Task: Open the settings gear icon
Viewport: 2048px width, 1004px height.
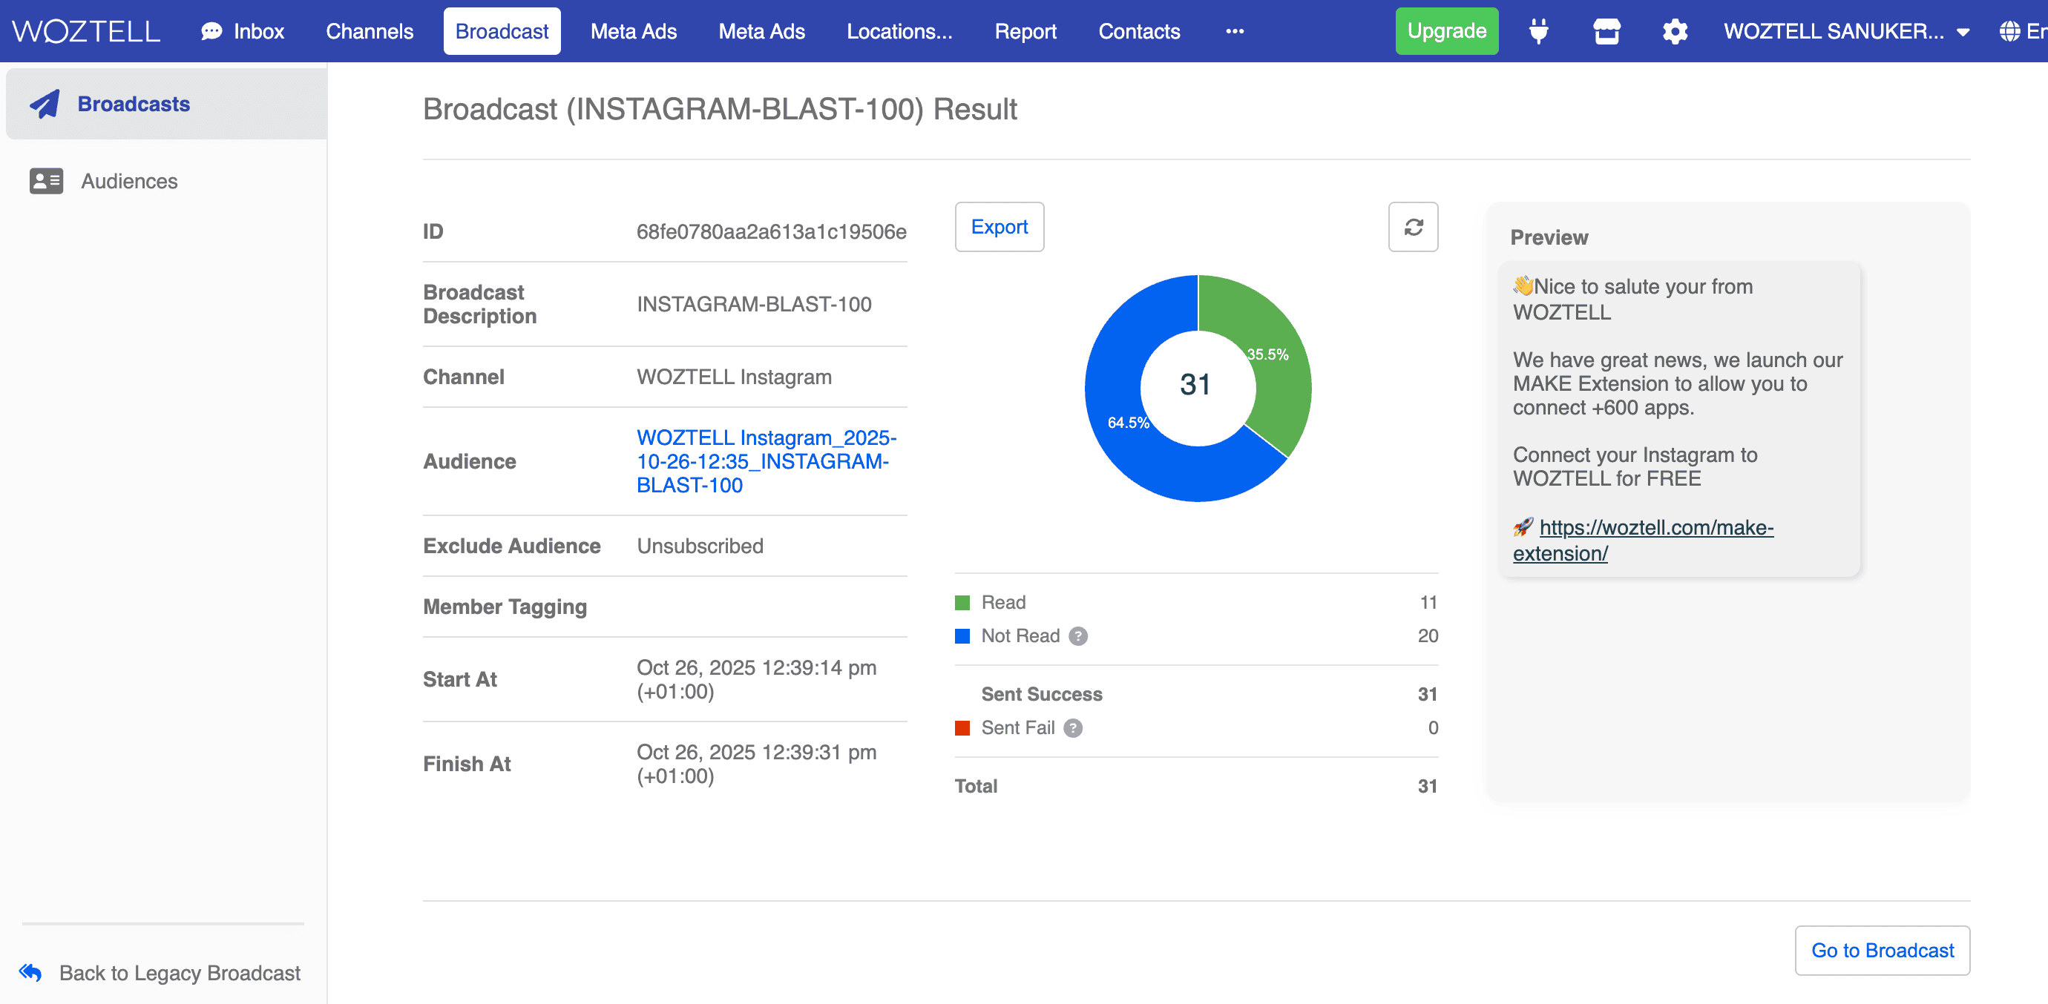Action: point(1674,31)
